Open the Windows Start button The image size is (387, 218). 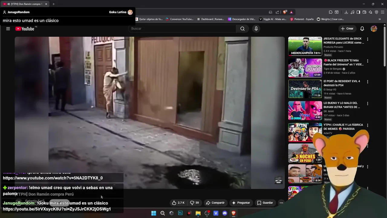click(154, 213)
